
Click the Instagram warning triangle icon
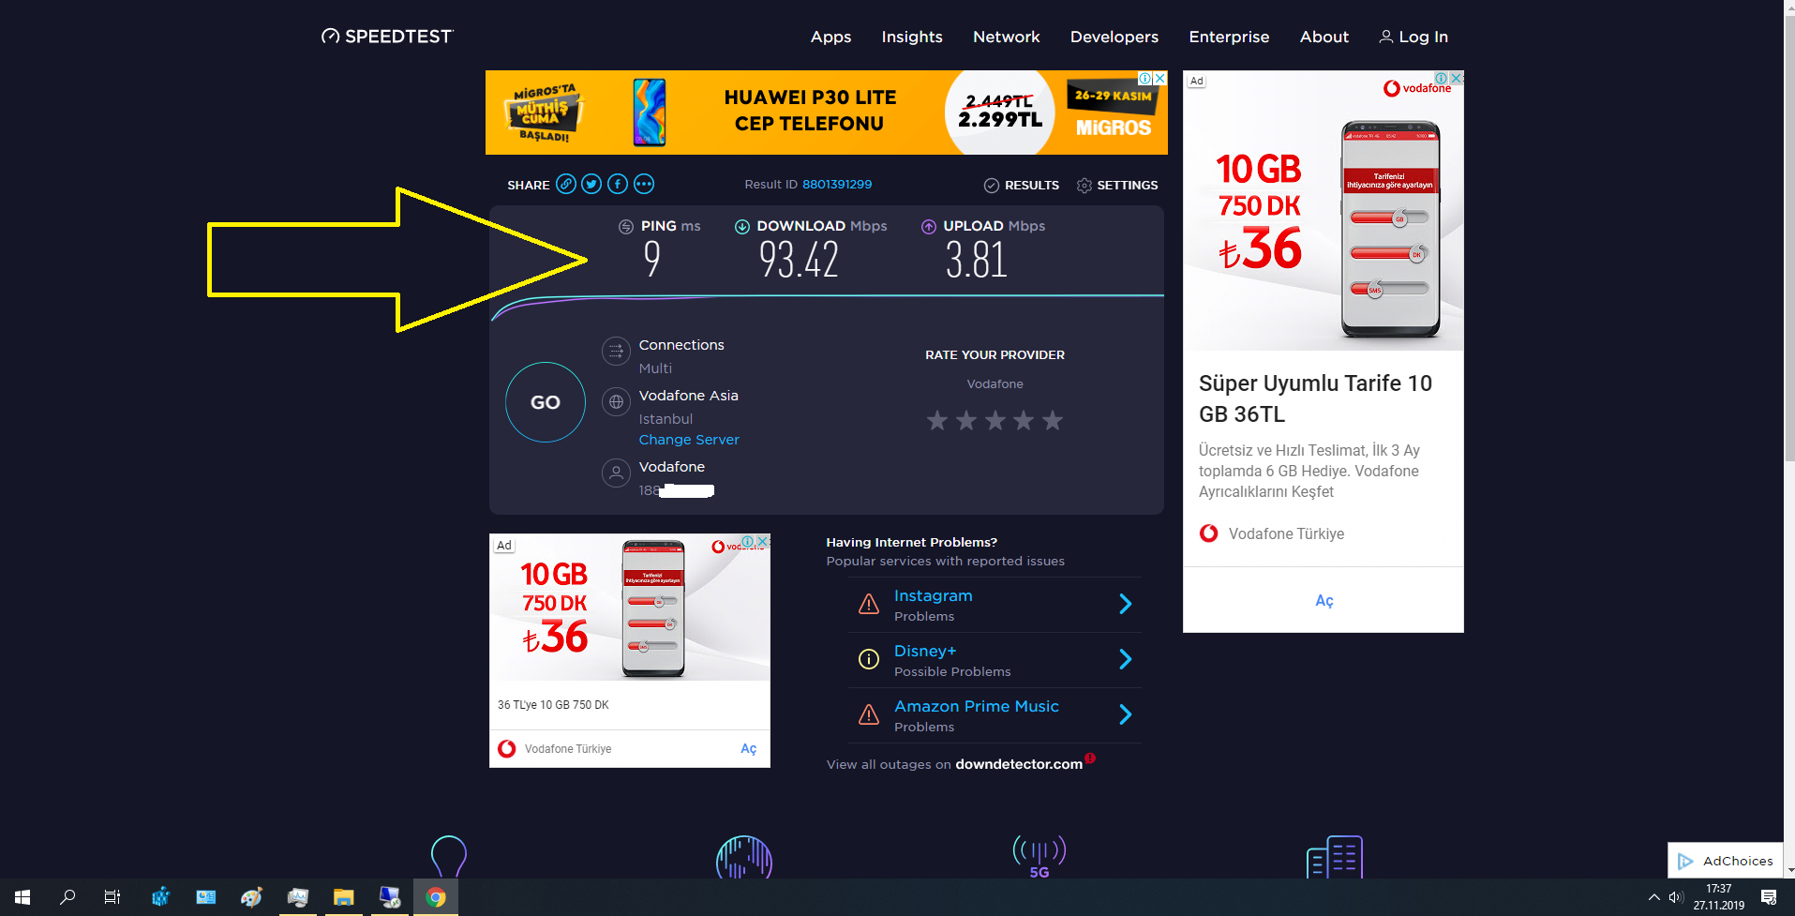click(x=869, y=604)
